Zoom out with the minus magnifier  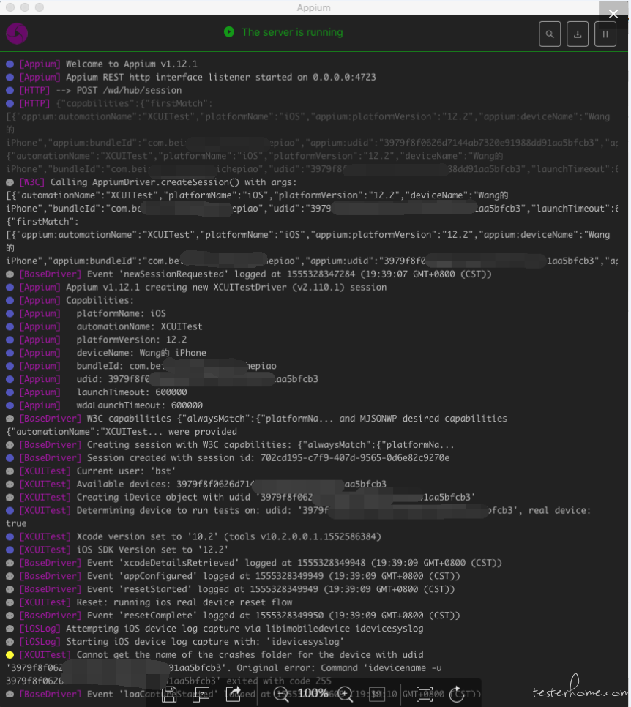281,694
